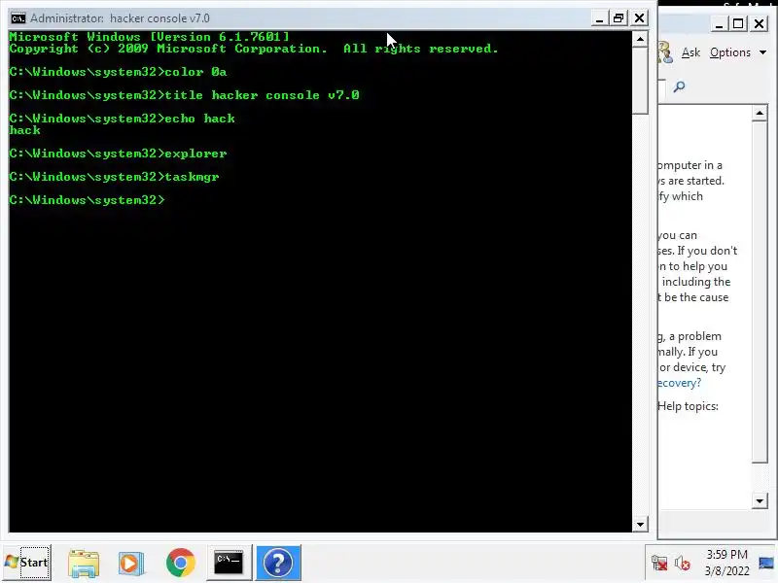Restore down the hacker console window
778x583 pixels.
[x=619, y=18]
